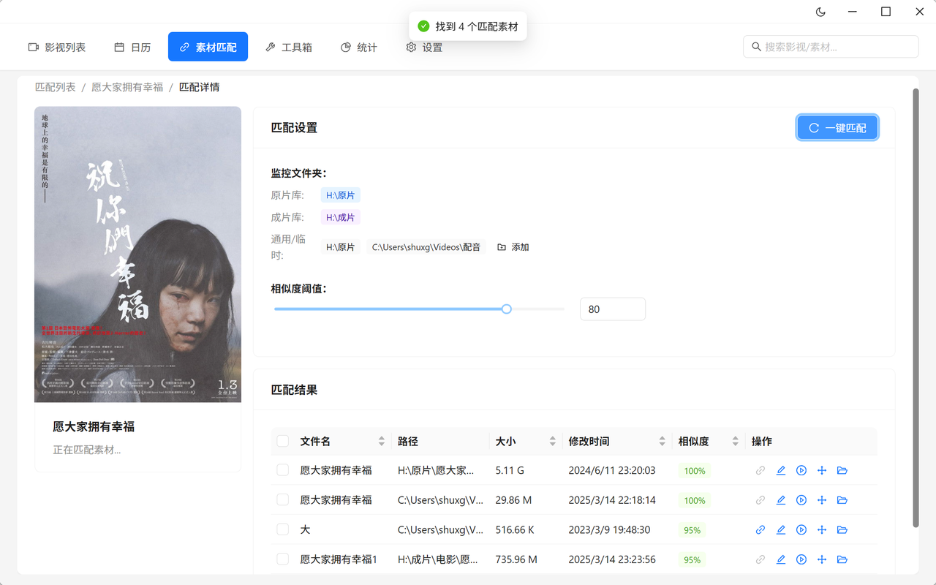Screen dimensions: 936x585
Task: Click the edit pencil icon in the 735.96 M row
Action: pyautogui.click(x=781, y=559)
